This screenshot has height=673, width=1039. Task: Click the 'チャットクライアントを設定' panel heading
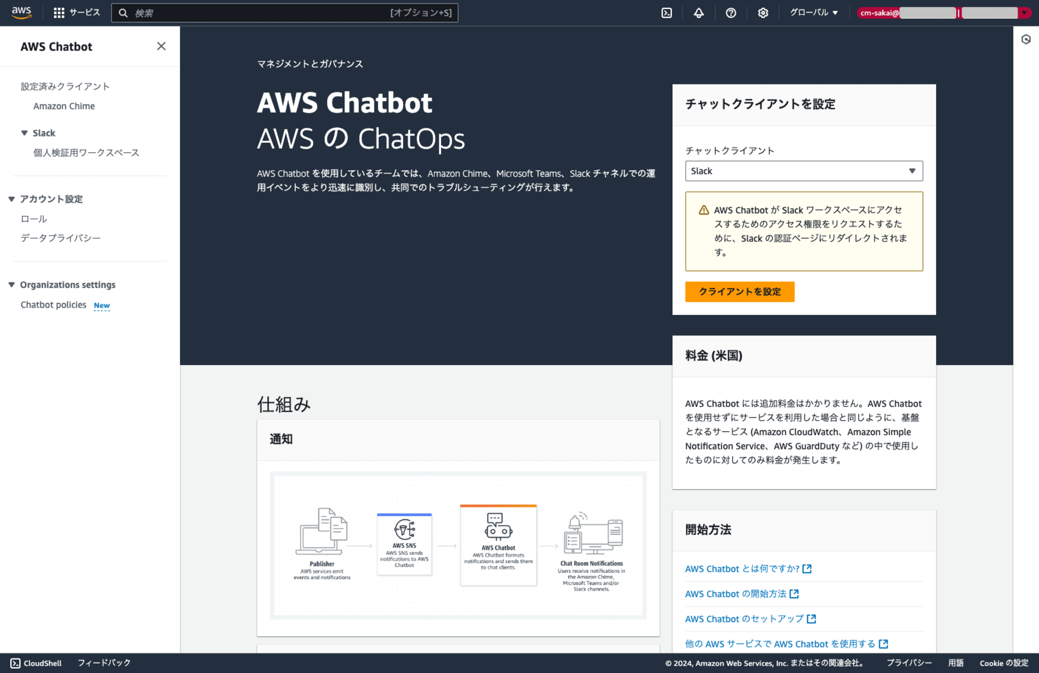click(x=761, y=104)
